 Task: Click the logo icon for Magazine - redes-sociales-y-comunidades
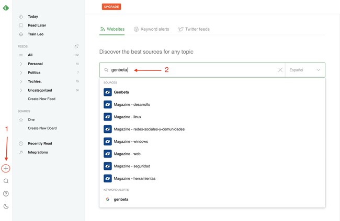108,129
